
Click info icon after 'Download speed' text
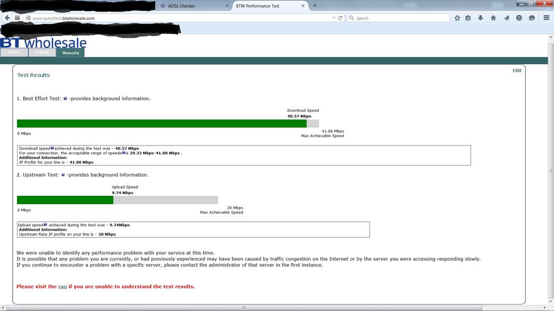[x=52, y=148]
